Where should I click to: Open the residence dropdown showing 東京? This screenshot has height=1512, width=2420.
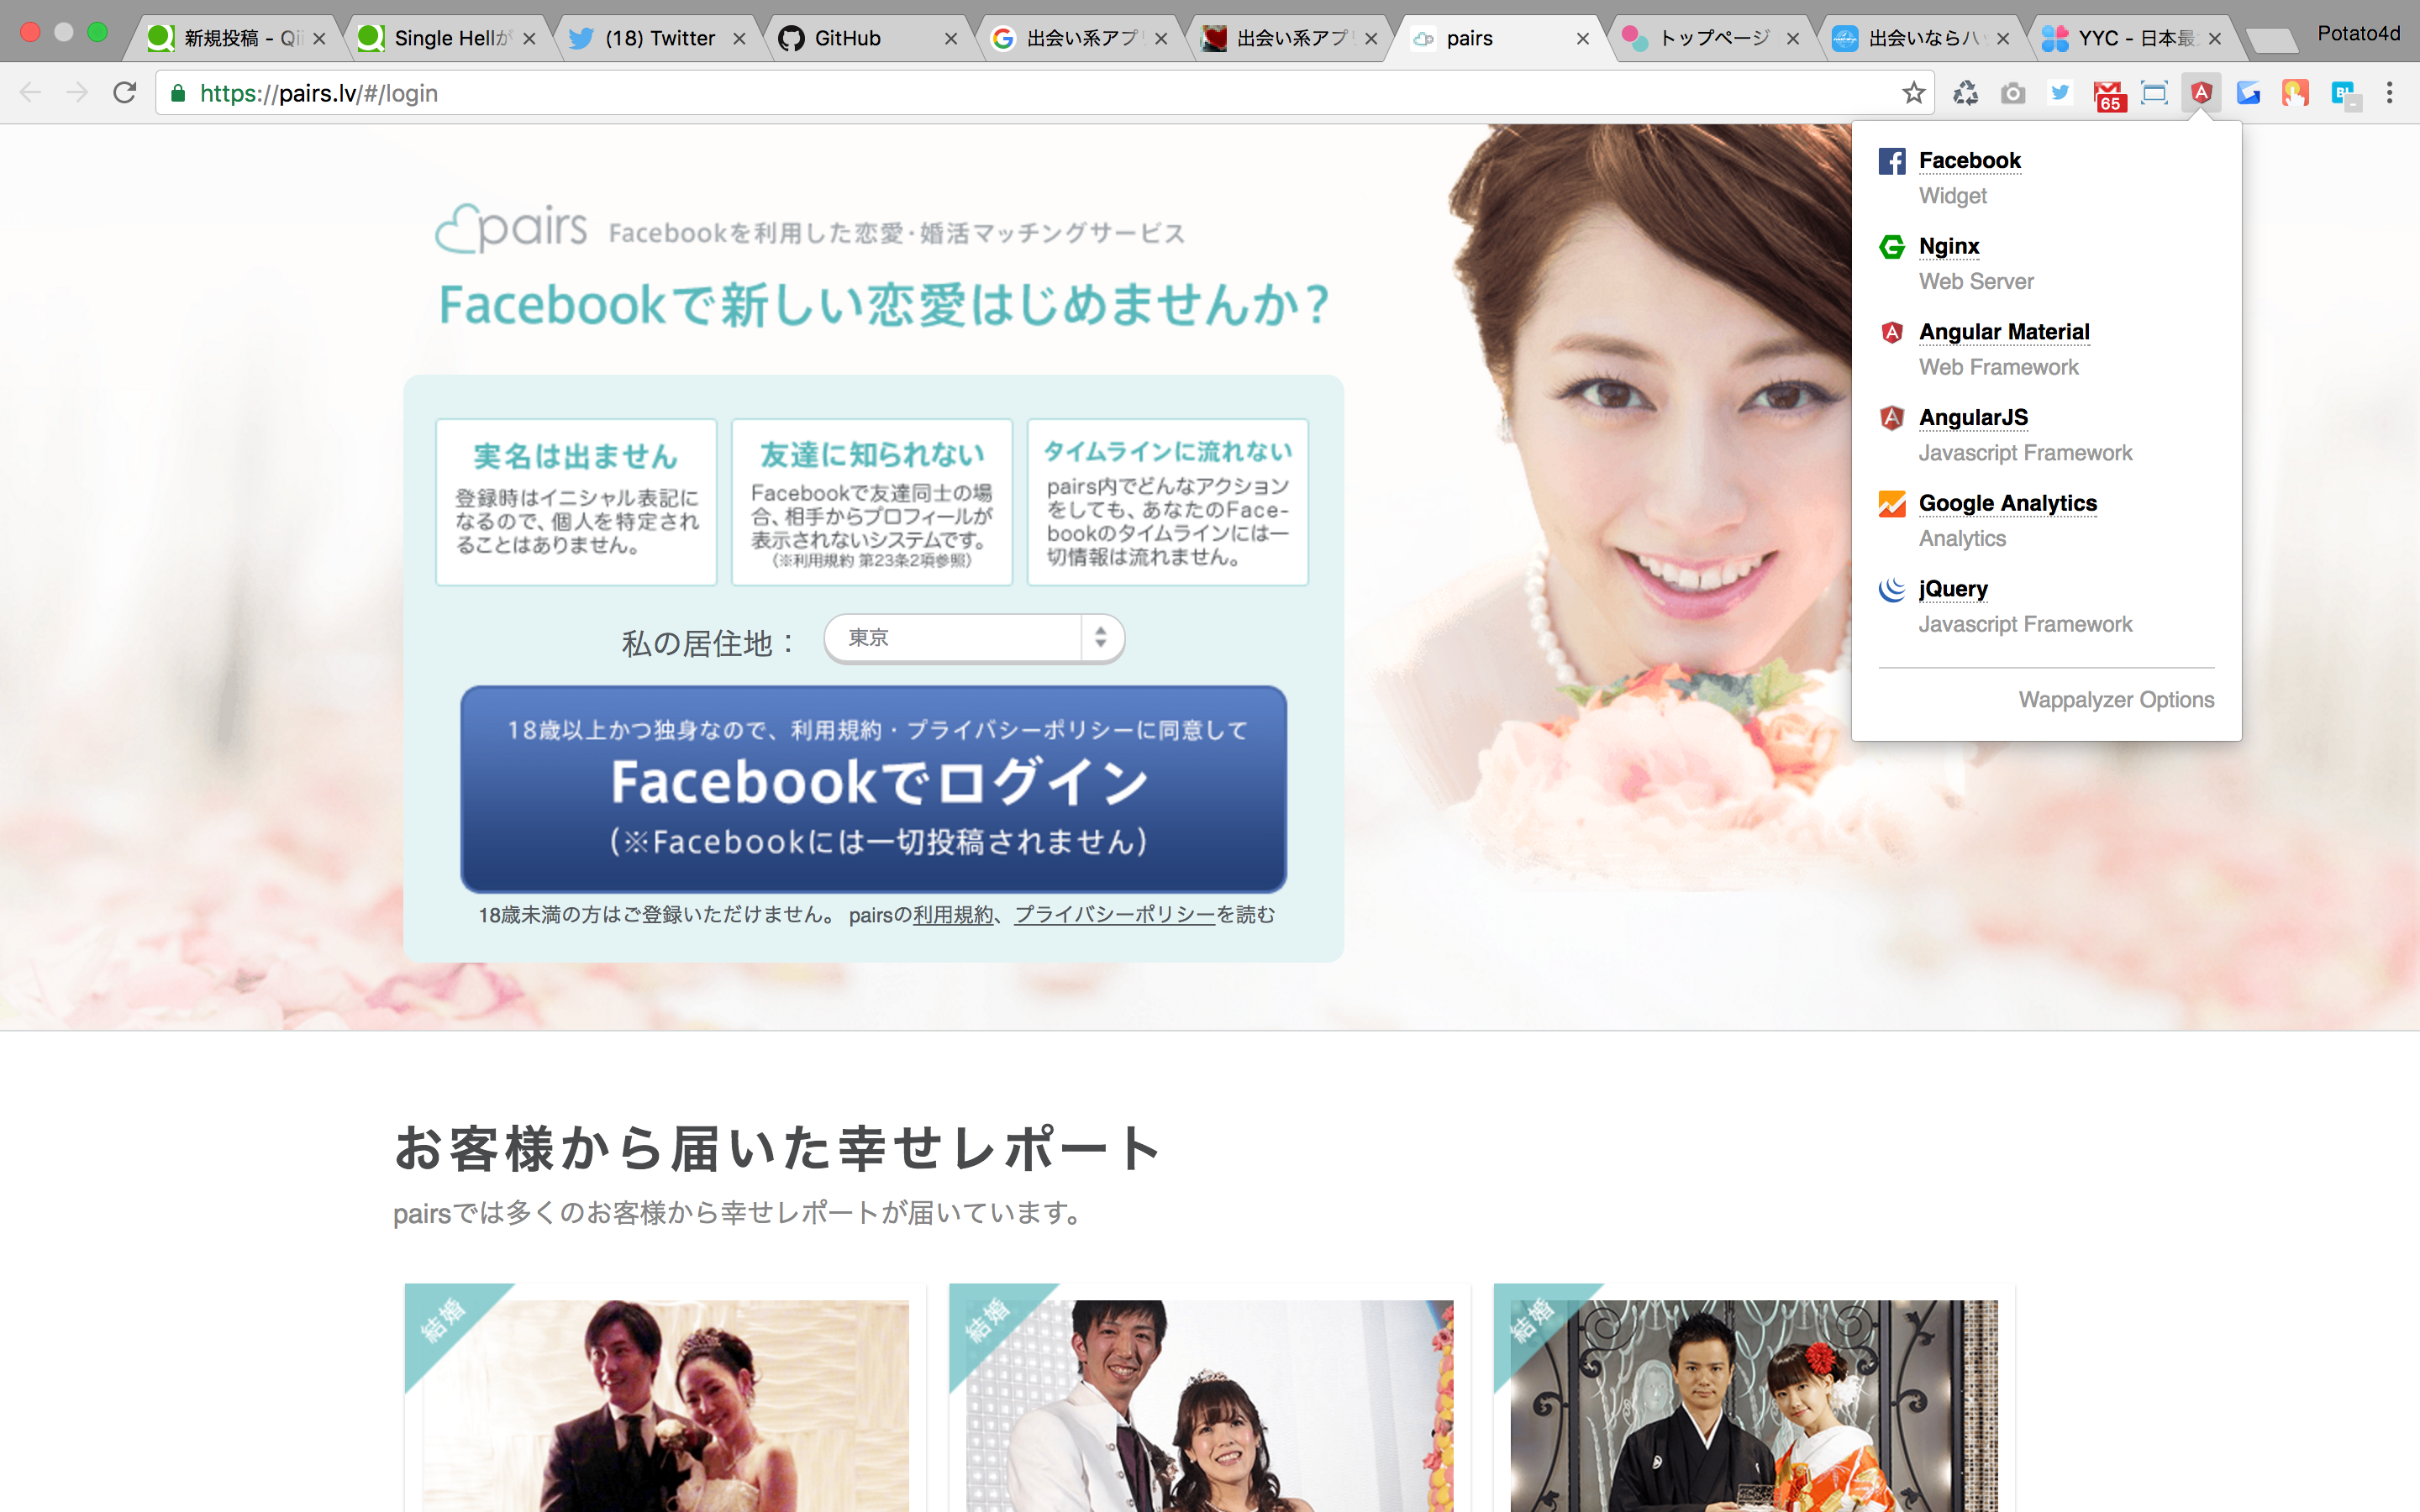(974, 638)
